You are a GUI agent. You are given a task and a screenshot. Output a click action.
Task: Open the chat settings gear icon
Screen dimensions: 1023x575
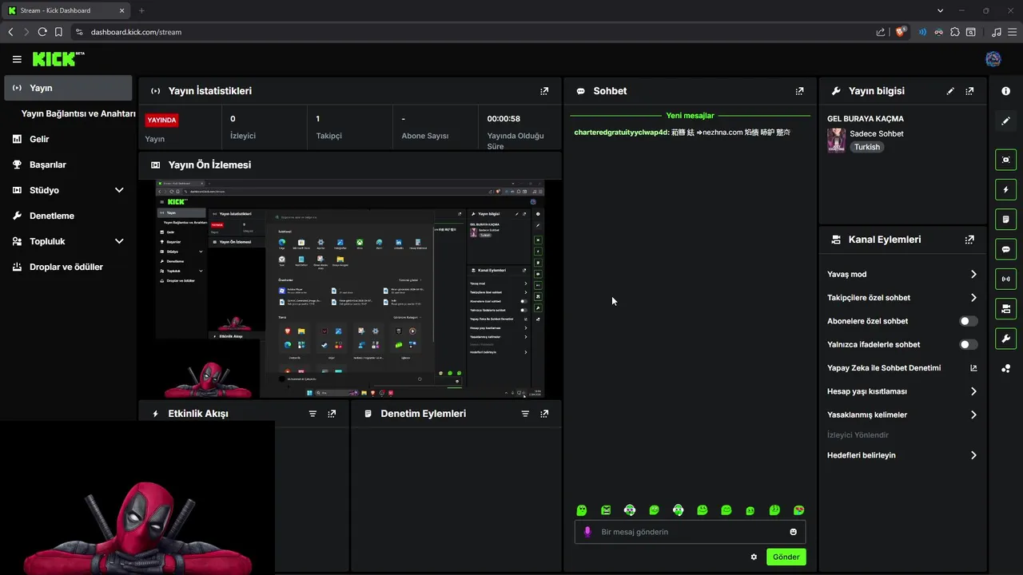[754, 557]
